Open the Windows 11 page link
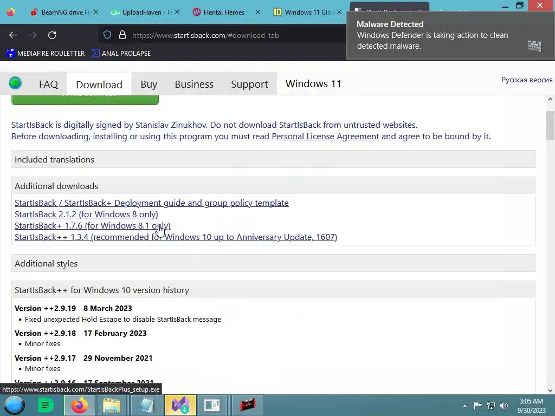This screenshot has width=555, height=416. click(x=313, y=84)
